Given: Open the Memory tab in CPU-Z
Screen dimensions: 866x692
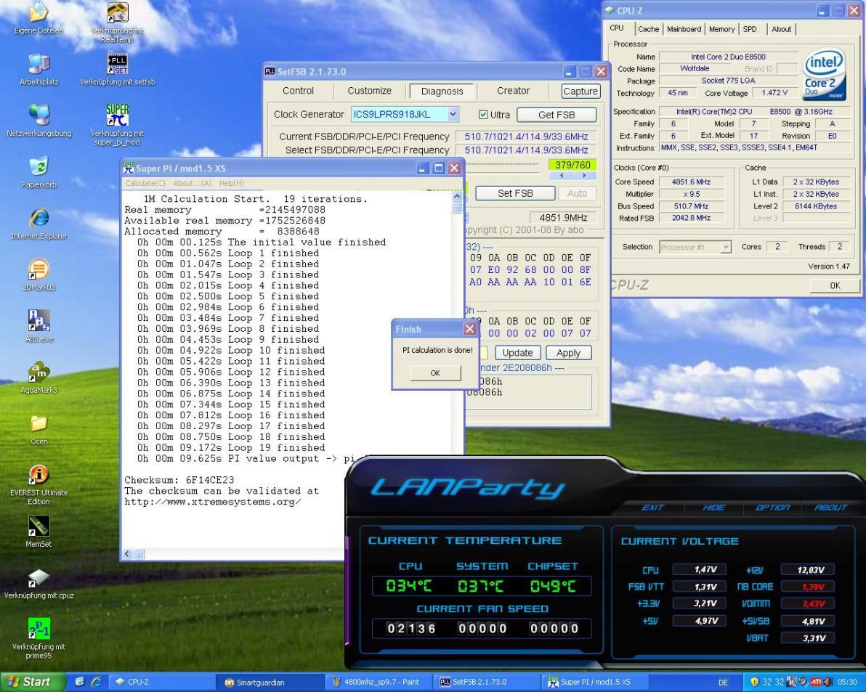Looking at the screenshot, I should tap(721, 29).
